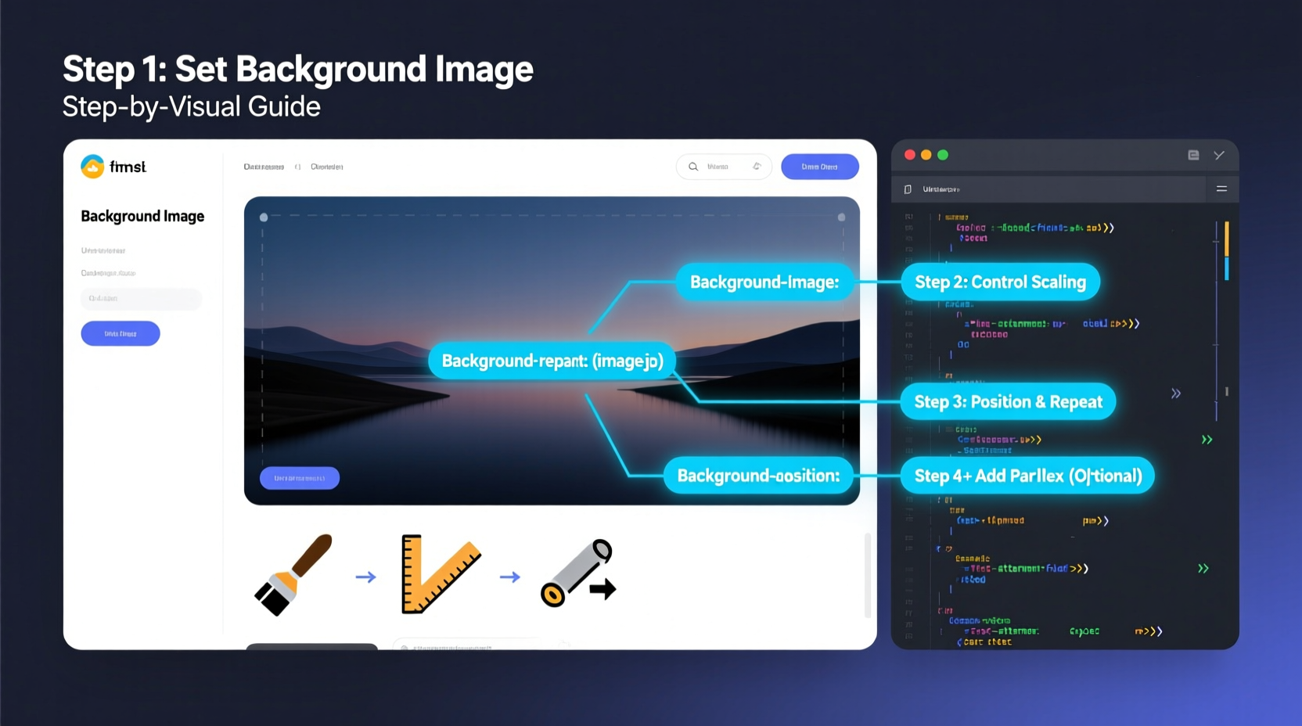Click the blue arrow between brush and ruler
The width and height of the screenshot is (1302, 726).
click(365, 577)
